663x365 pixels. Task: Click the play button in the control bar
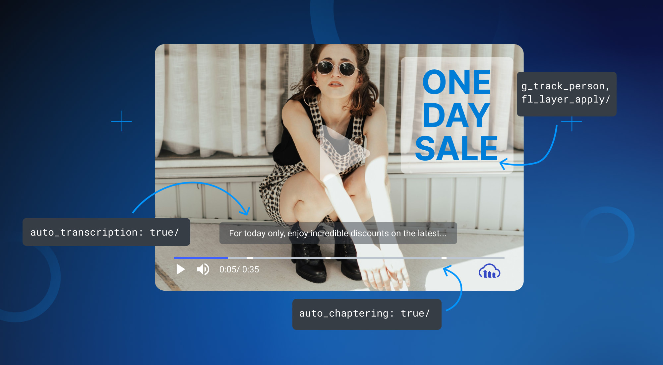[181, 269]
